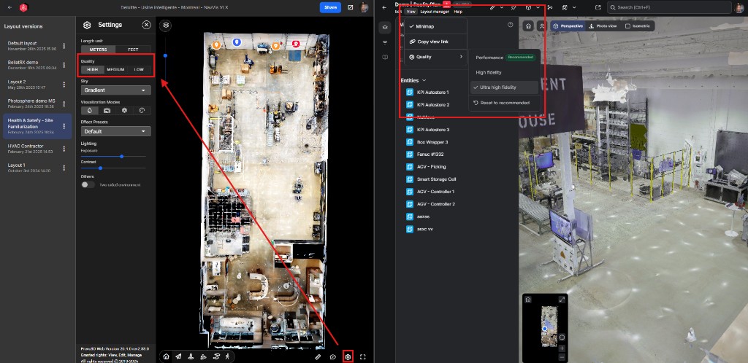Select the fourth visualization mode palette icon
748x363 pixels.
click(x=142, y=110)
